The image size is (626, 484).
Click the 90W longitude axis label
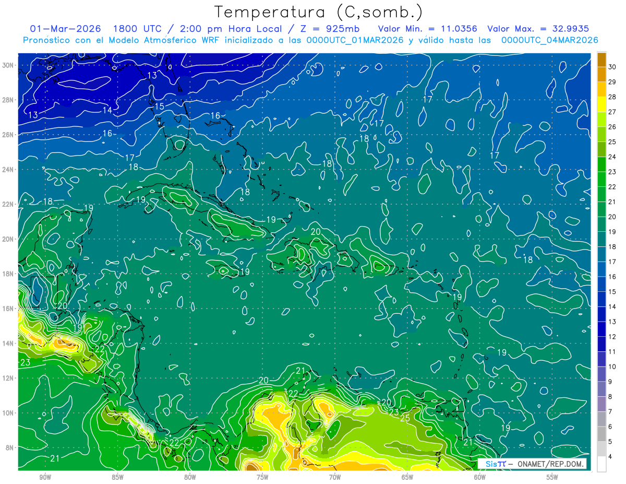pos(45,477)
